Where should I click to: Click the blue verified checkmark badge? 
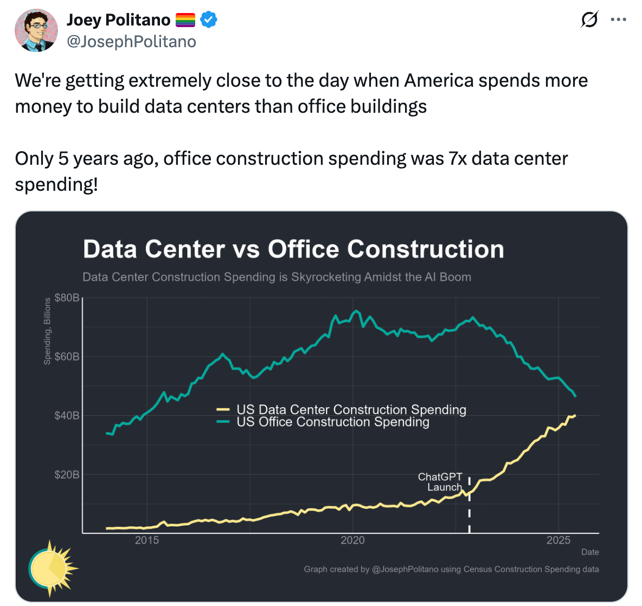(x=208, y=20)
